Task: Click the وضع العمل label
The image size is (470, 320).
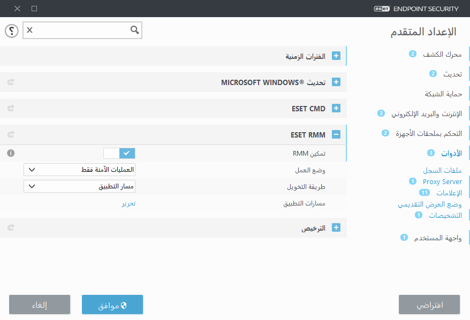Action: [310, 170]
